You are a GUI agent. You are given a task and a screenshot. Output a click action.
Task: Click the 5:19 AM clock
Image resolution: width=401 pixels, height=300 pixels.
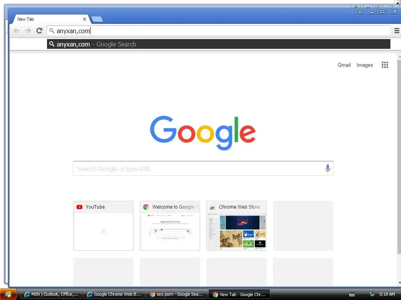click(387, 294)
